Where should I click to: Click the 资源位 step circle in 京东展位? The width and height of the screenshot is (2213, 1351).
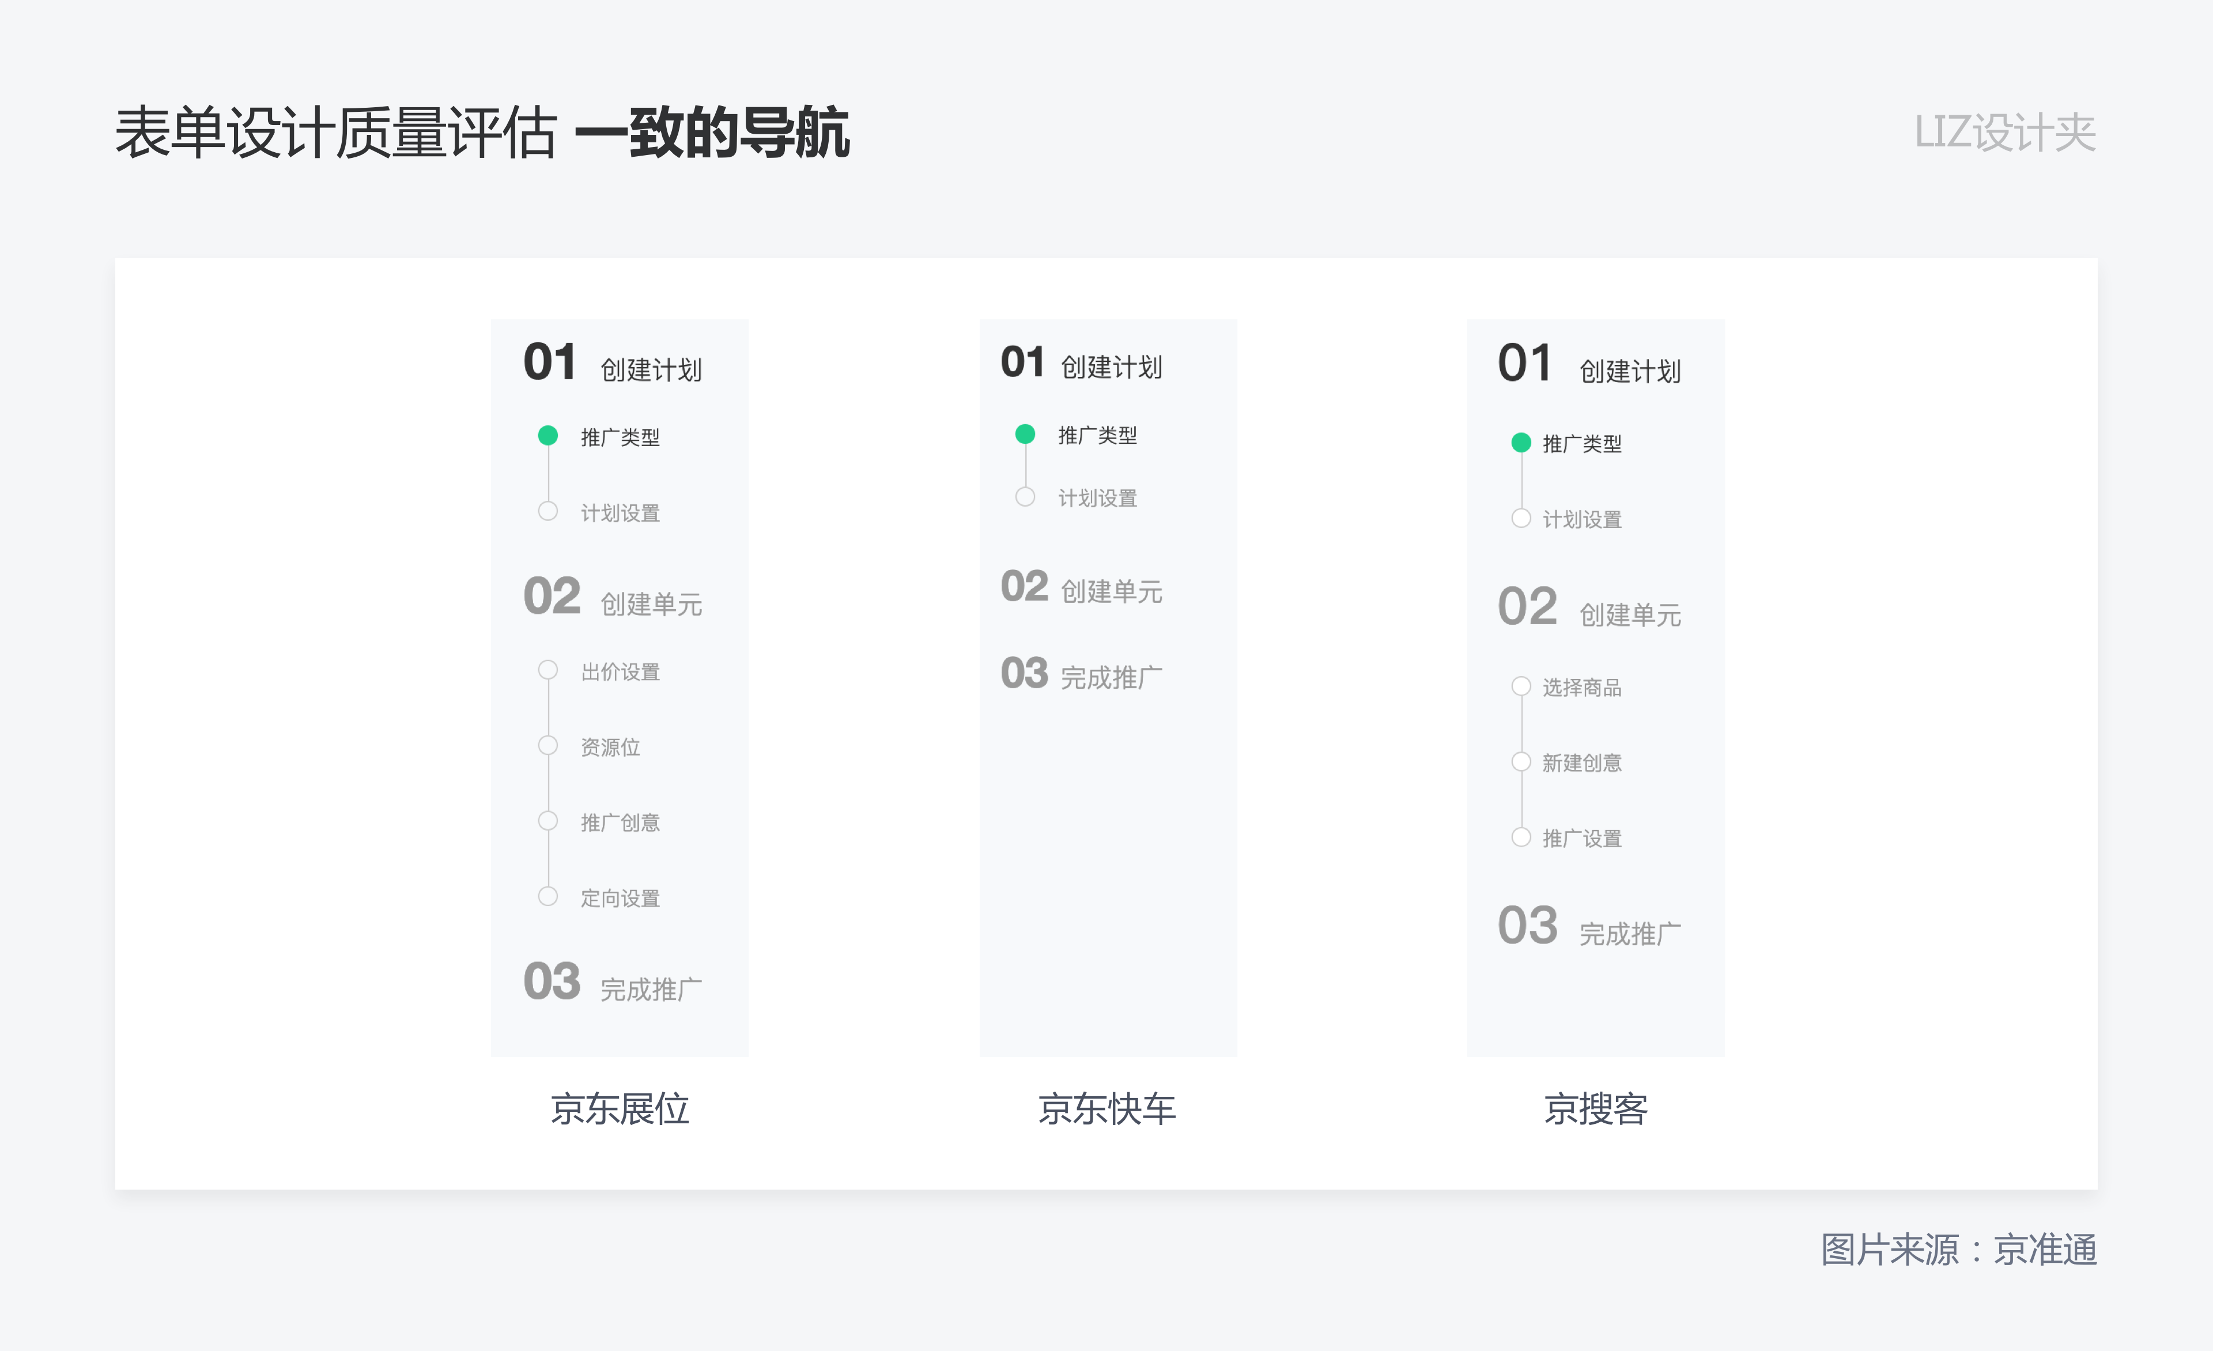(x=548, y=744)
